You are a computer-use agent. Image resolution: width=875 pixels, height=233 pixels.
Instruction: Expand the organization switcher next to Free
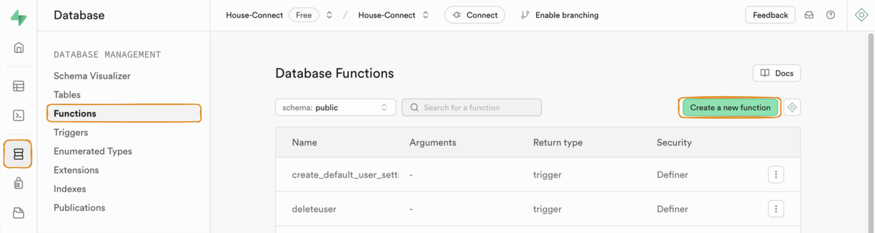(x=329, y=15)
